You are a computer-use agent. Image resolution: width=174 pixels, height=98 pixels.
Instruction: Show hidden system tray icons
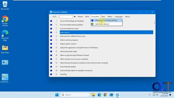click(x=150, y=95)
